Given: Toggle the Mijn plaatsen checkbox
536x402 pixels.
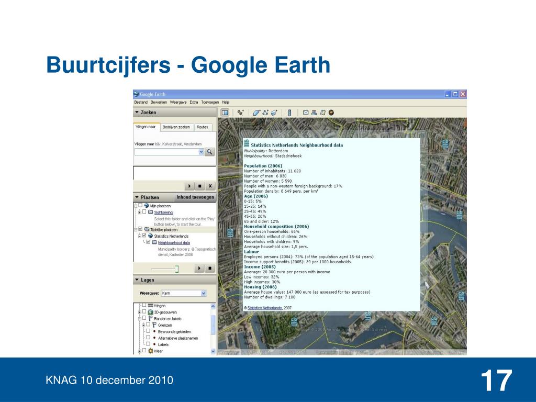Looking at the screenshot, I should pos(140,205).
